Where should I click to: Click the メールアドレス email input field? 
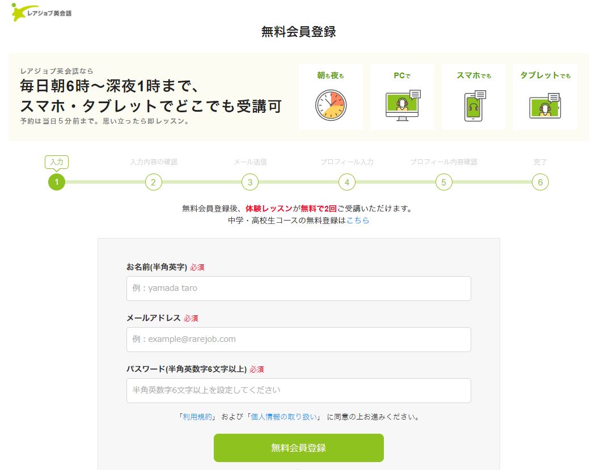[299, 340]
